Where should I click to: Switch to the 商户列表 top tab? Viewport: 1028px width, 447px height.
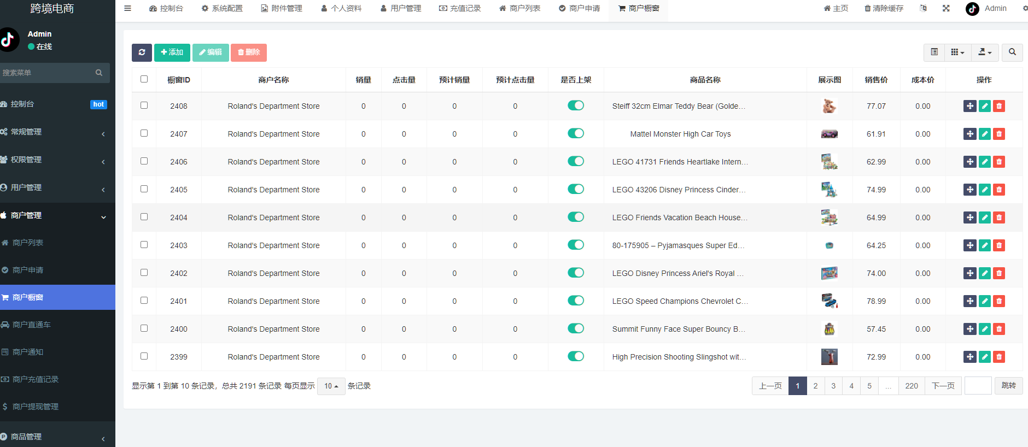pyautogui.click(x=519, y=8)
